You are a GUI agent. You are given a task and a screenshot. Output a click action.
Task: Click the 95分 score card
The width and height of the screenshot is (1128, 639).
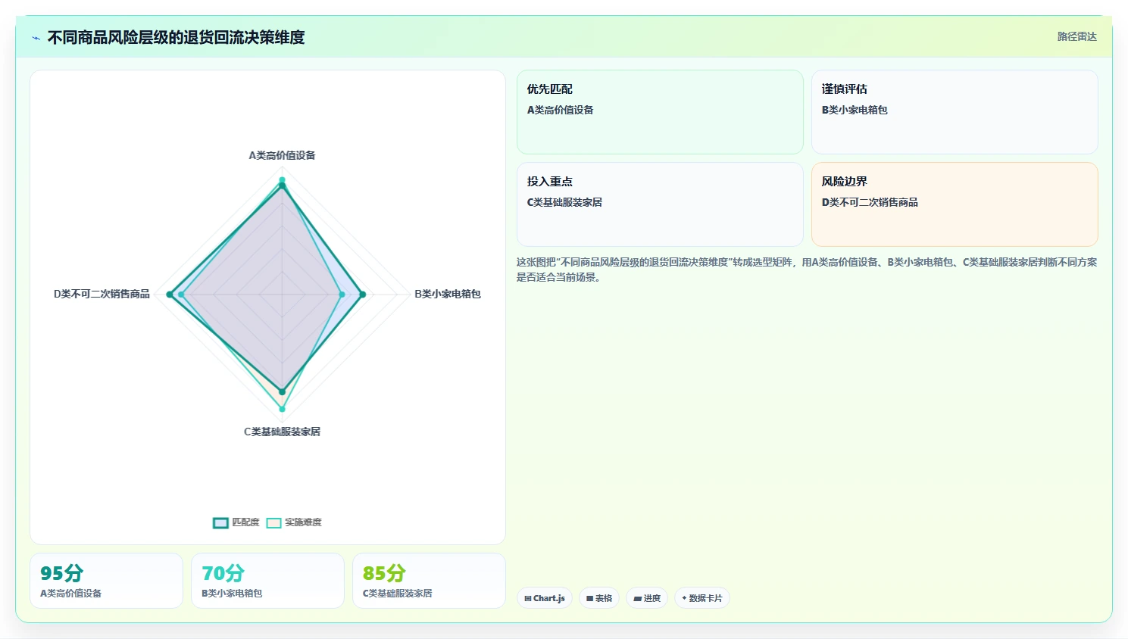[106, 581]
